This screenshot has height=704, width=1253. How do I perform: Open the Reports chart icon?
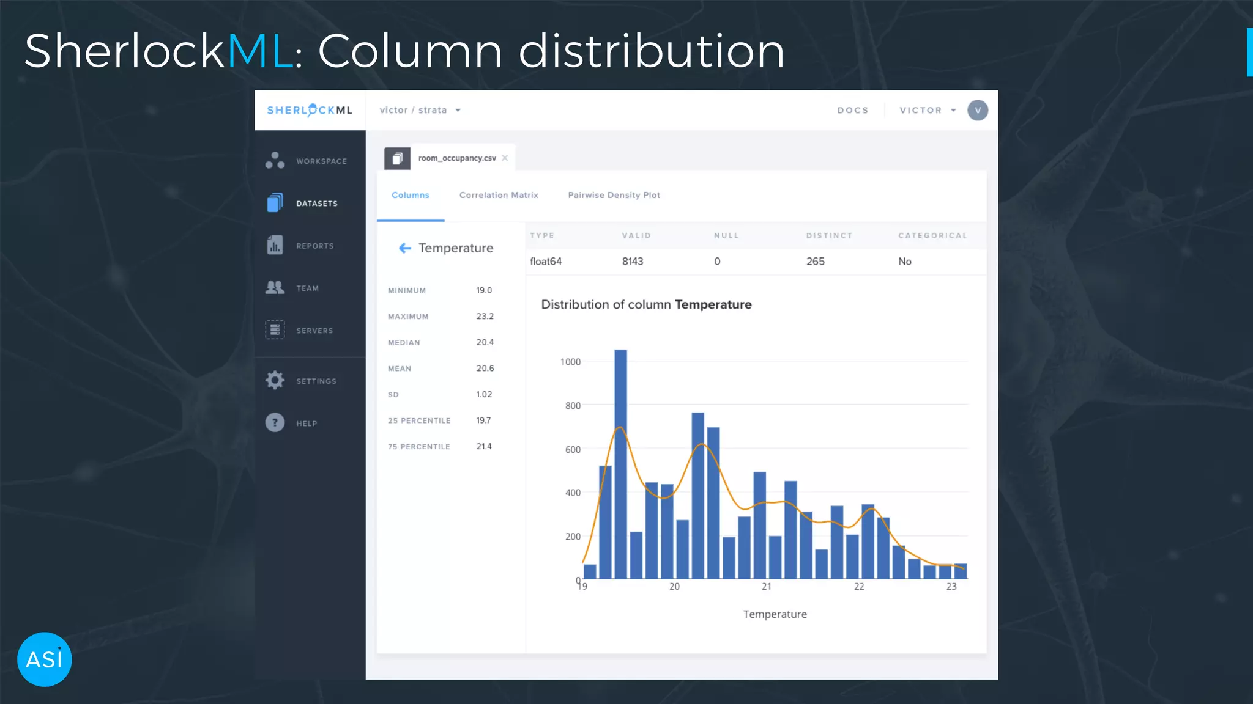[x=275, y=245]
